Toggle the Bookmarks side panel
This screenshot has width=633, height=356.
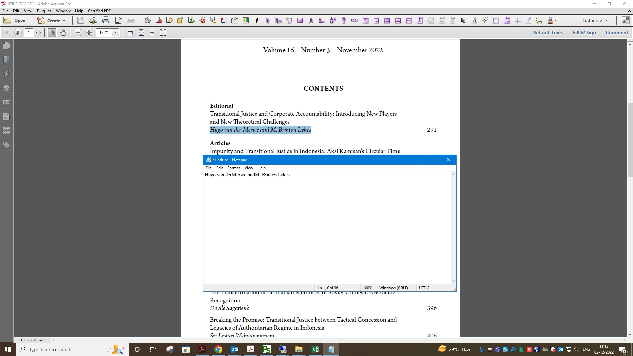point(6,60)
